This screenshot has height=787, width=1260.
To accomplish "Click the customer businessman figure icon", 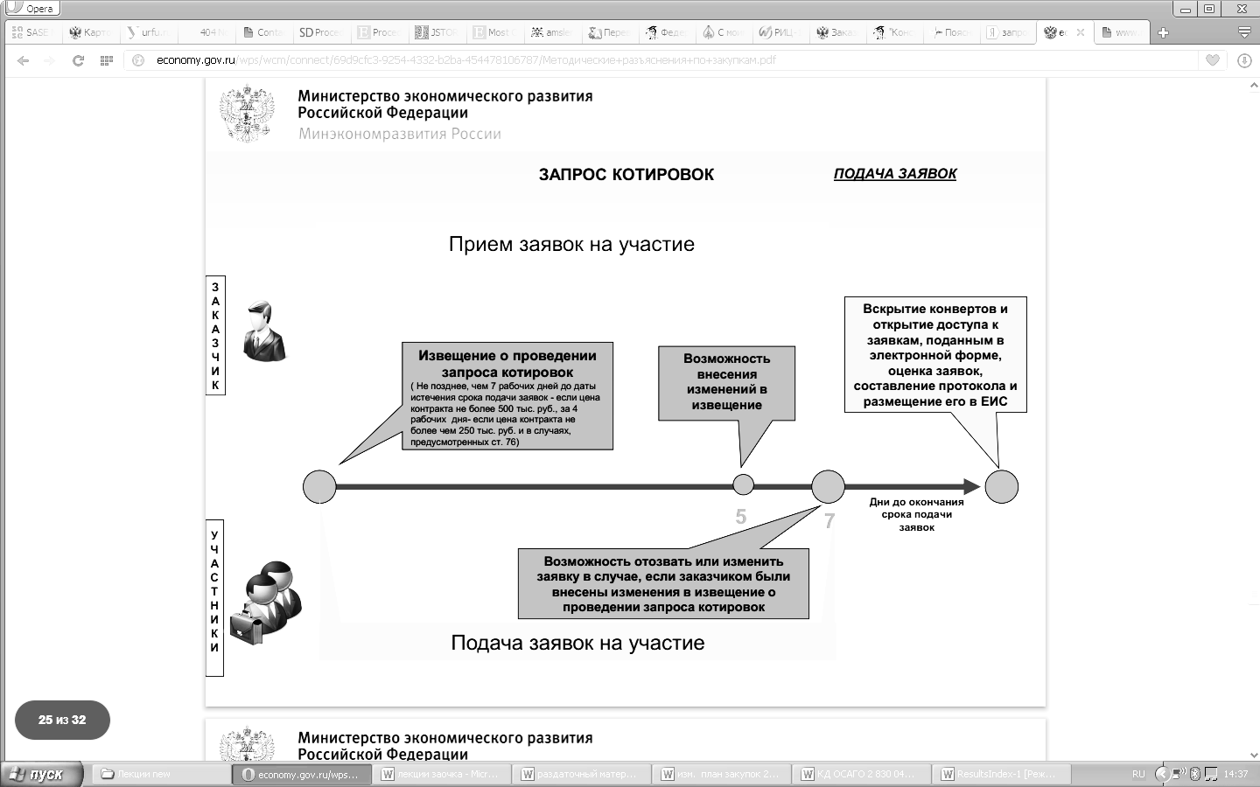I will click(x=263, y=331).
